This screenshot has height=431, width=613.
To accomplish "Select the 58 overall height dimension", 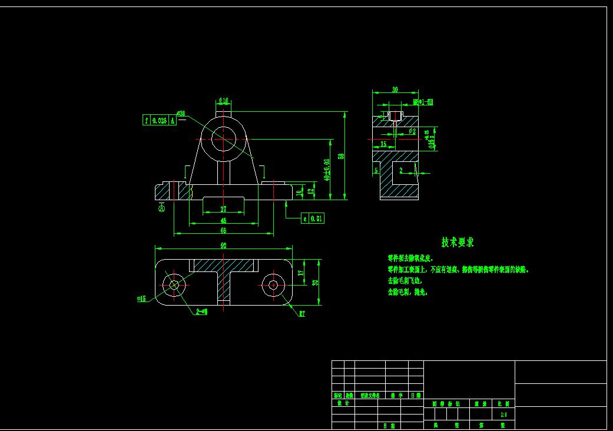I will (341, 156).
